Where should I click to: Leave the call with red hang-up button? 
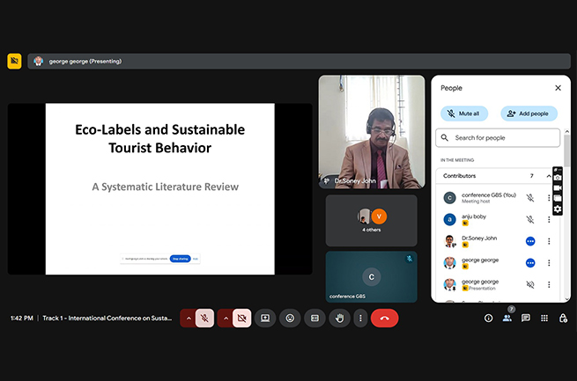coord(384,318)
